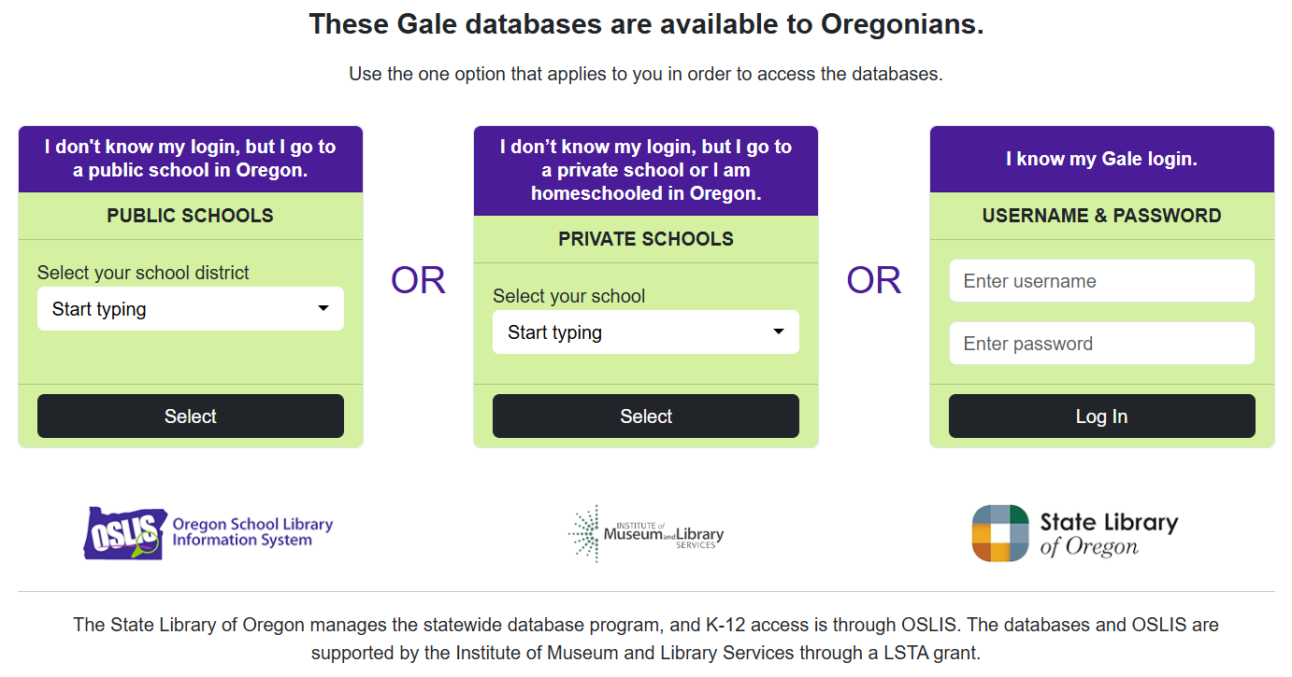Click the dropdown arrow in the Private Schools selector

778,331
